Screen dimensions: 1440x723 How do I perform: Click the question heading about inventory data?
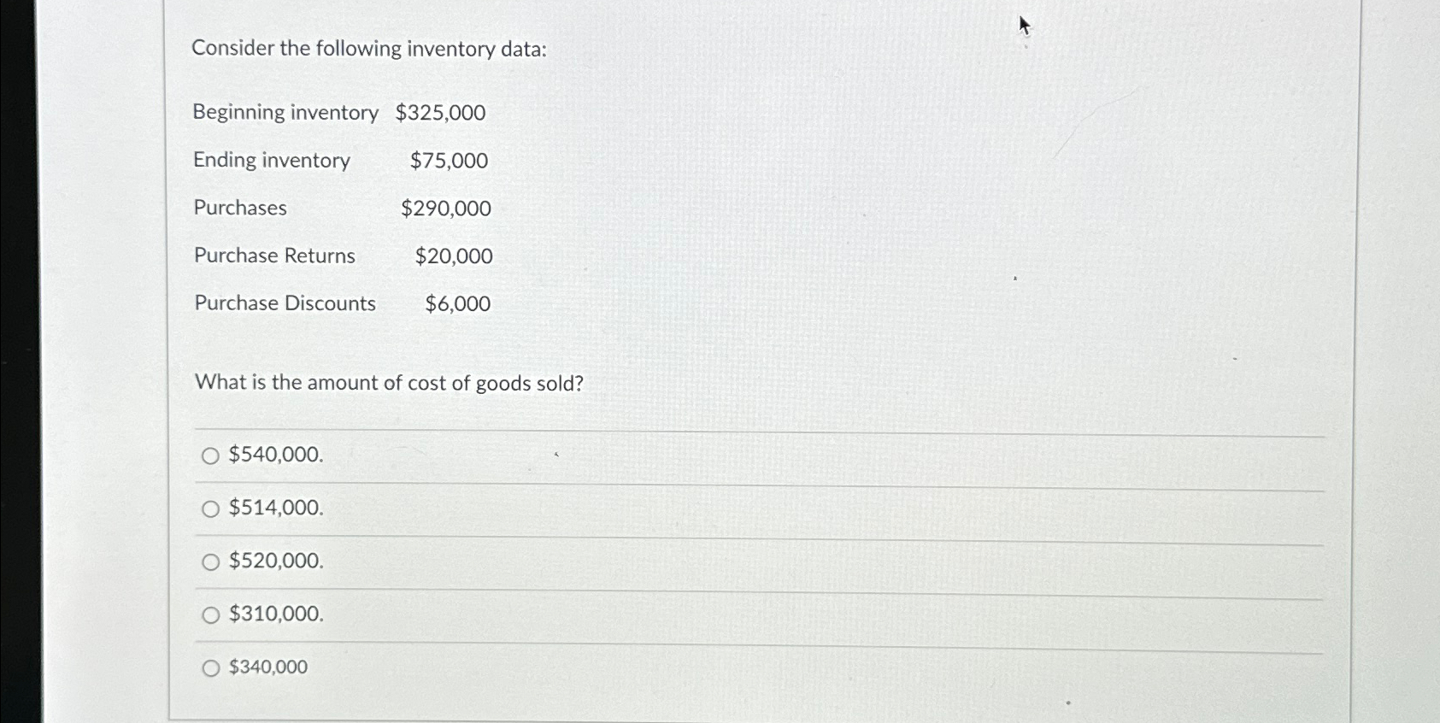(371, 48)
